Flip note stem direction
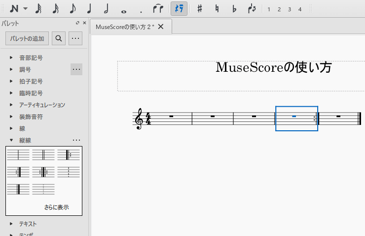This screenshot has height=236, width=365. tap(252, 9)
